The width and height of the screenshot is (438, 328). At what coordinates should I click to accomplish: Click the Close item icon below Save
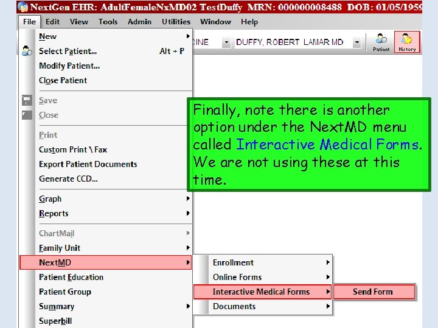[27, 115]
